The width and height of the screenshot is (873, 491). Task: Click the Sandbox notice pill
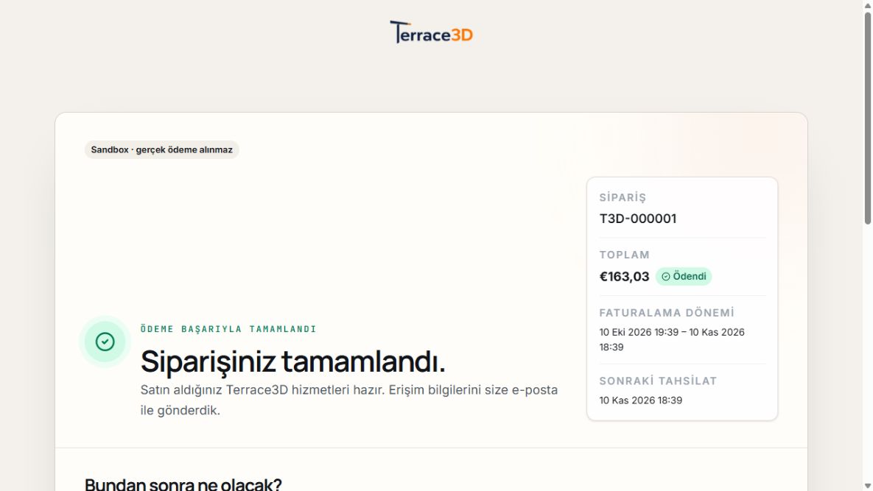pos(161,149)
